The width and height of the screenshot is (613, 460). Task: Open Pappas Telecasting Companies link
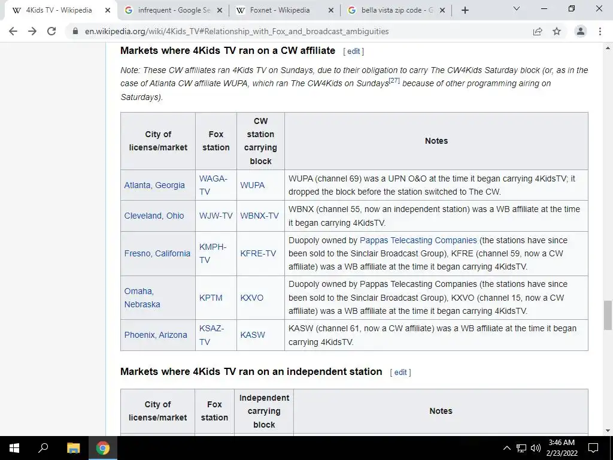(x=418, y=240)
